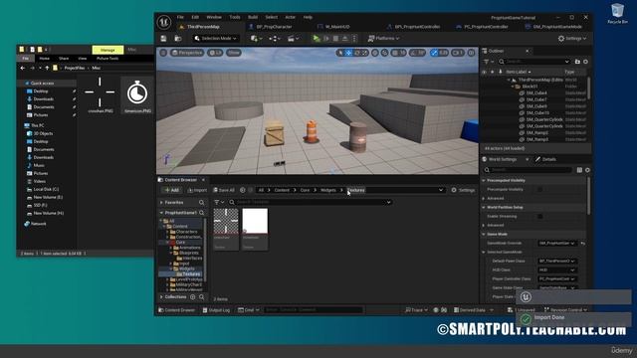Open the HUD Class dropdown
Viewport: 637px width, 358px height.
point(556,269)
